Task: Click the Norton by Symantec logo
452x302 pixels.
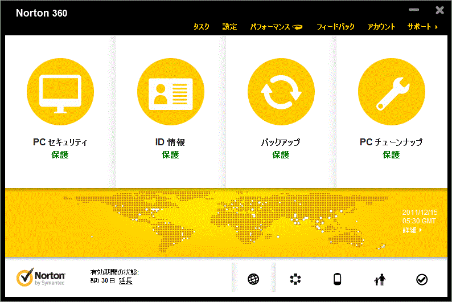Action: [42, 277]
